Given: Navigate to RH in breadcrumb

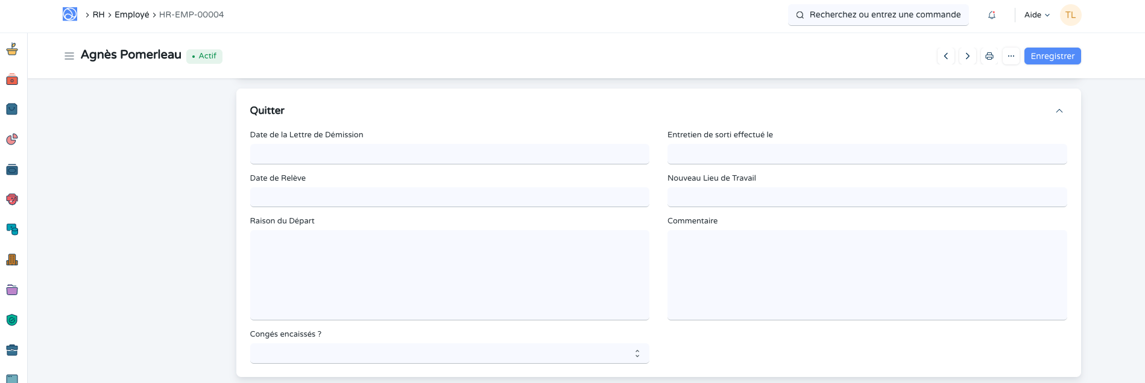Looking at the screenshot, I should click(98, 14).
